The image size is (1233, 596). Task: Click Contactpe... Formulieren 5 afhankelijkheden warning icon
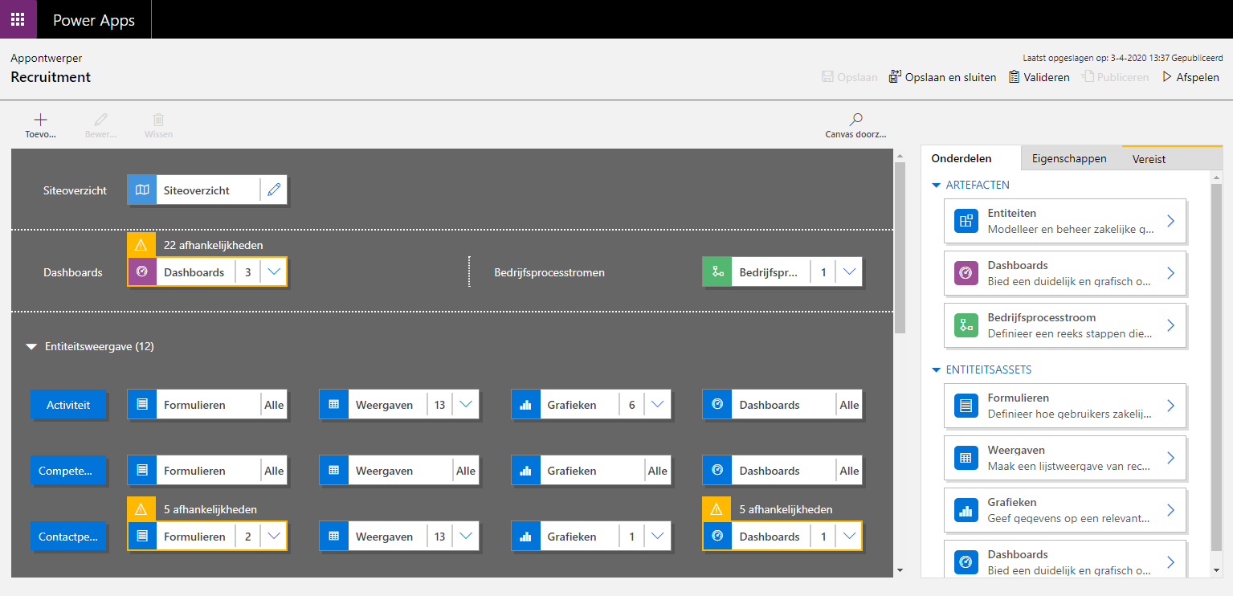[141, 509]
